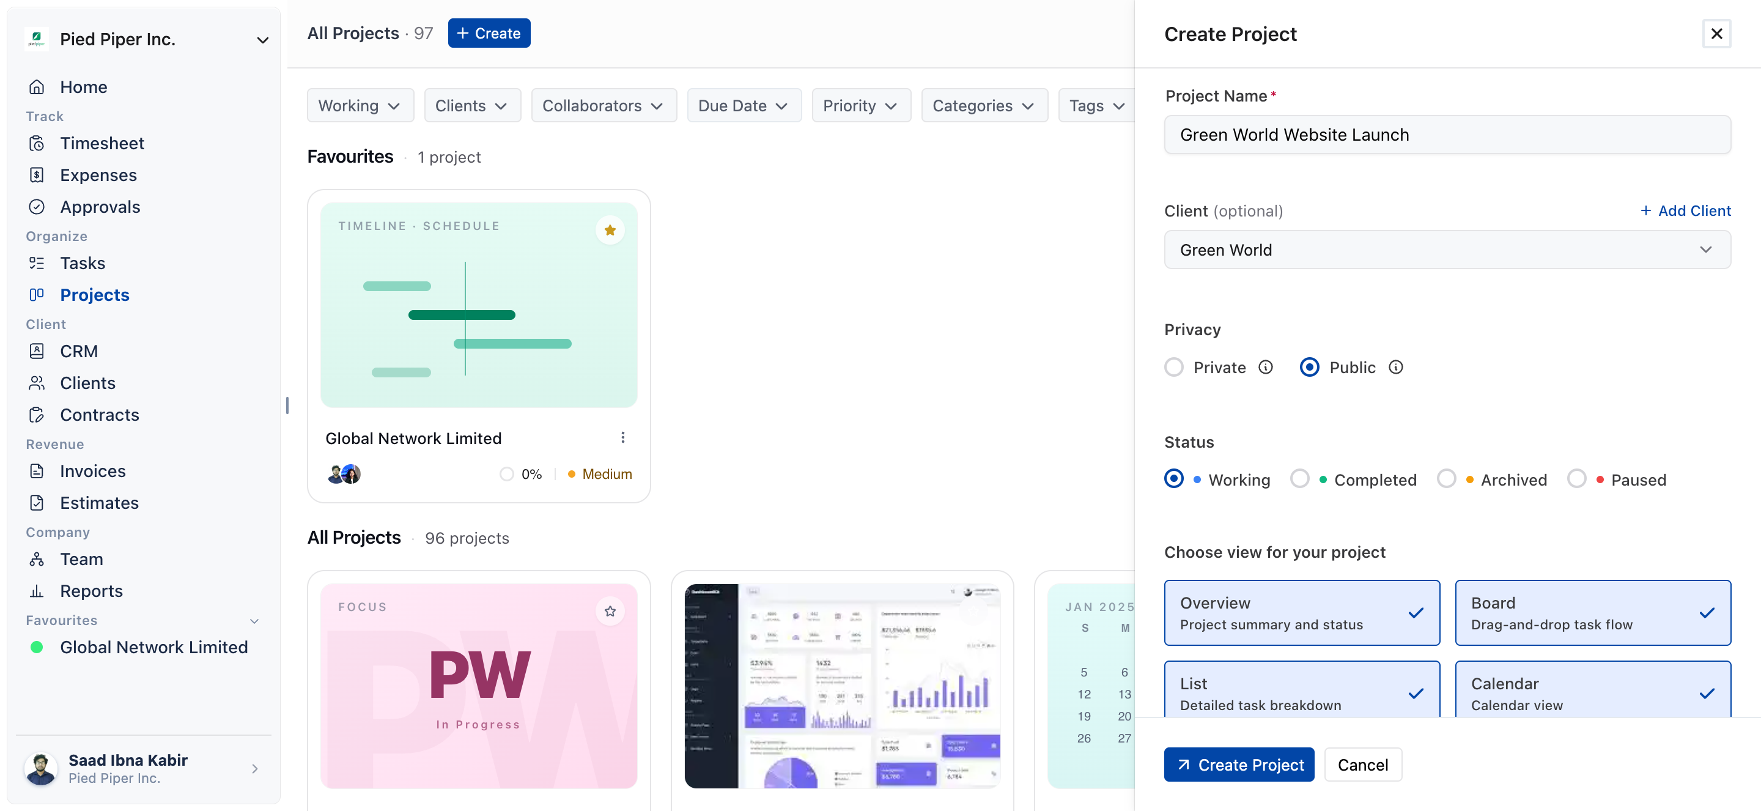Click the Home icon in the sidebar
The image size is (1761, 811).
[37, 87]
